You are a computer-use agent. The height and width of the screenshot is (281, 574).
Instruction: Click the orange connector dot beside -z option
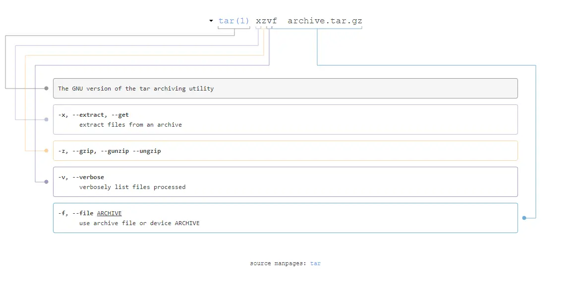click(x=46, y=150)
